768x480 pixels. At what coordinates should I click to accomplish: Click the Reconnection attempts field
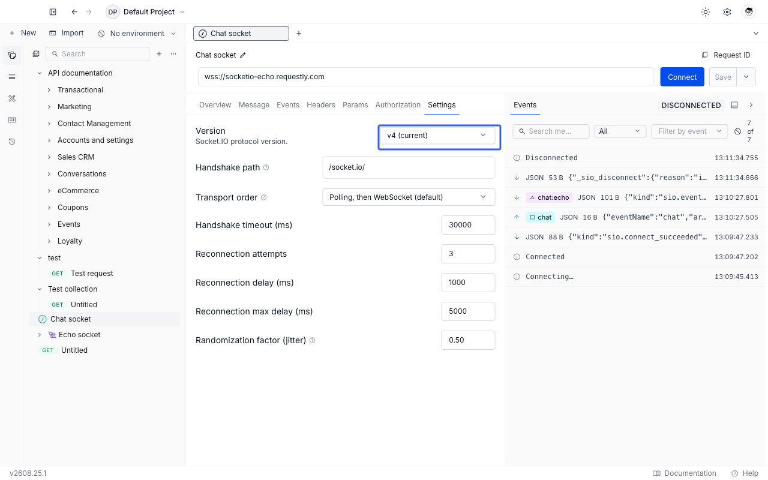click(468, 254)
